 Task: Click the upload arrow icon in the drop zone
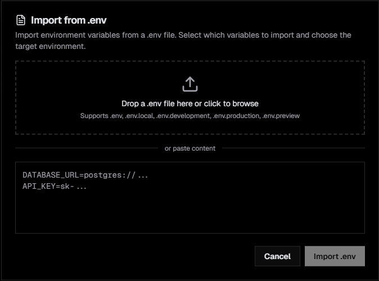tap(190, 84)
